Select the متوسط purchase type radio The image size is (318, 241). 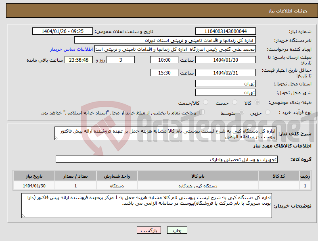pyautogui.click(x=241, y=112)
